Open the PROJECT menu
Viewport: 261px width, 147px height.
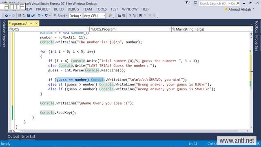pyautogui.click(x=43, y=9)
